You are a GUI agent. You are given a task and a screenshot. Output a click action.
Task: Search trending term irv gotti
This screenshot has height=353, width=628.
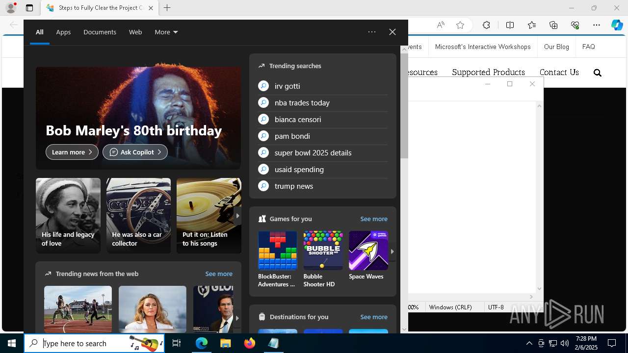pyautogui.click(x=323, y=86)
